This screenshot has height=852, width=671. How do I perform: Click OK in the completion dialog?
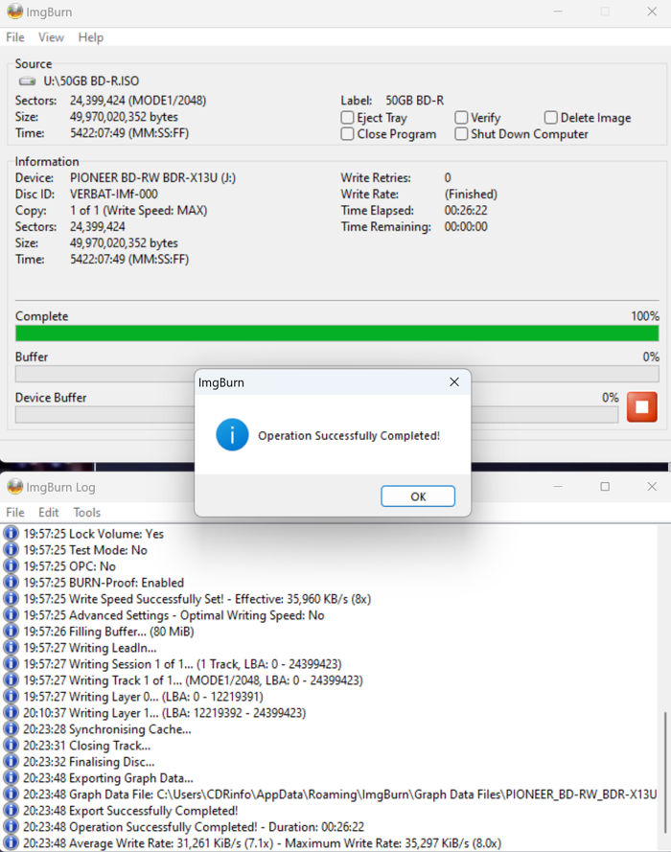click(418, 496)
